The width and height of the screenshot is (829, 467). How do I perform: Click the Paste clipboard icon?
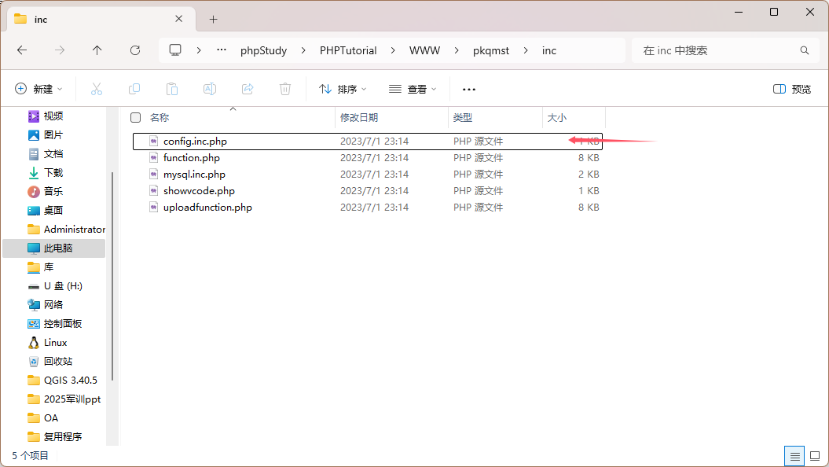(172, 89)
